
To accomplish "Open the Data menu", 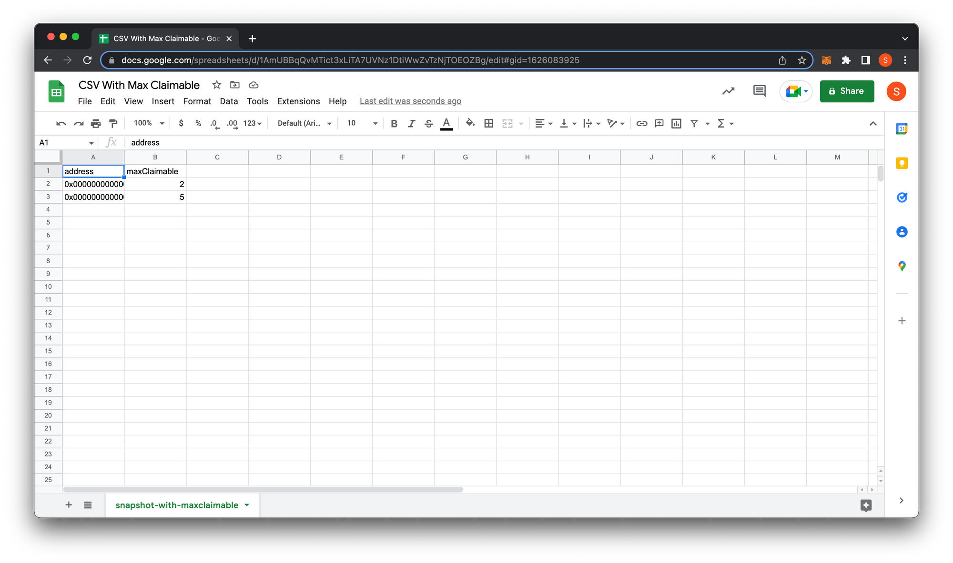I will (x=229, y=101).
